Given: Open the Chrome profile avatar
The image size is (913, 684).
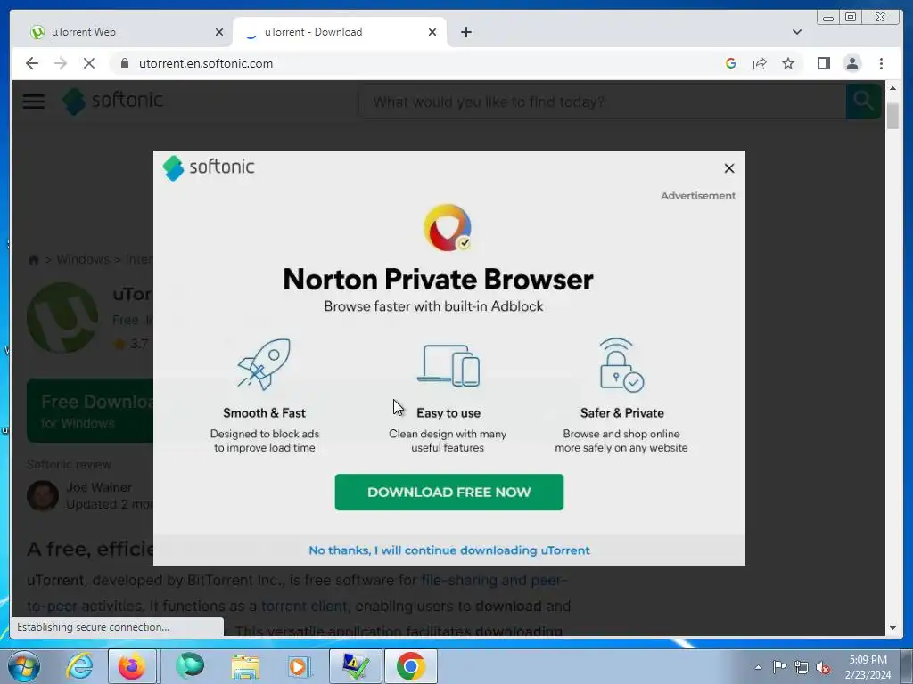Looking at the screenshot, I should pos(851,63).
